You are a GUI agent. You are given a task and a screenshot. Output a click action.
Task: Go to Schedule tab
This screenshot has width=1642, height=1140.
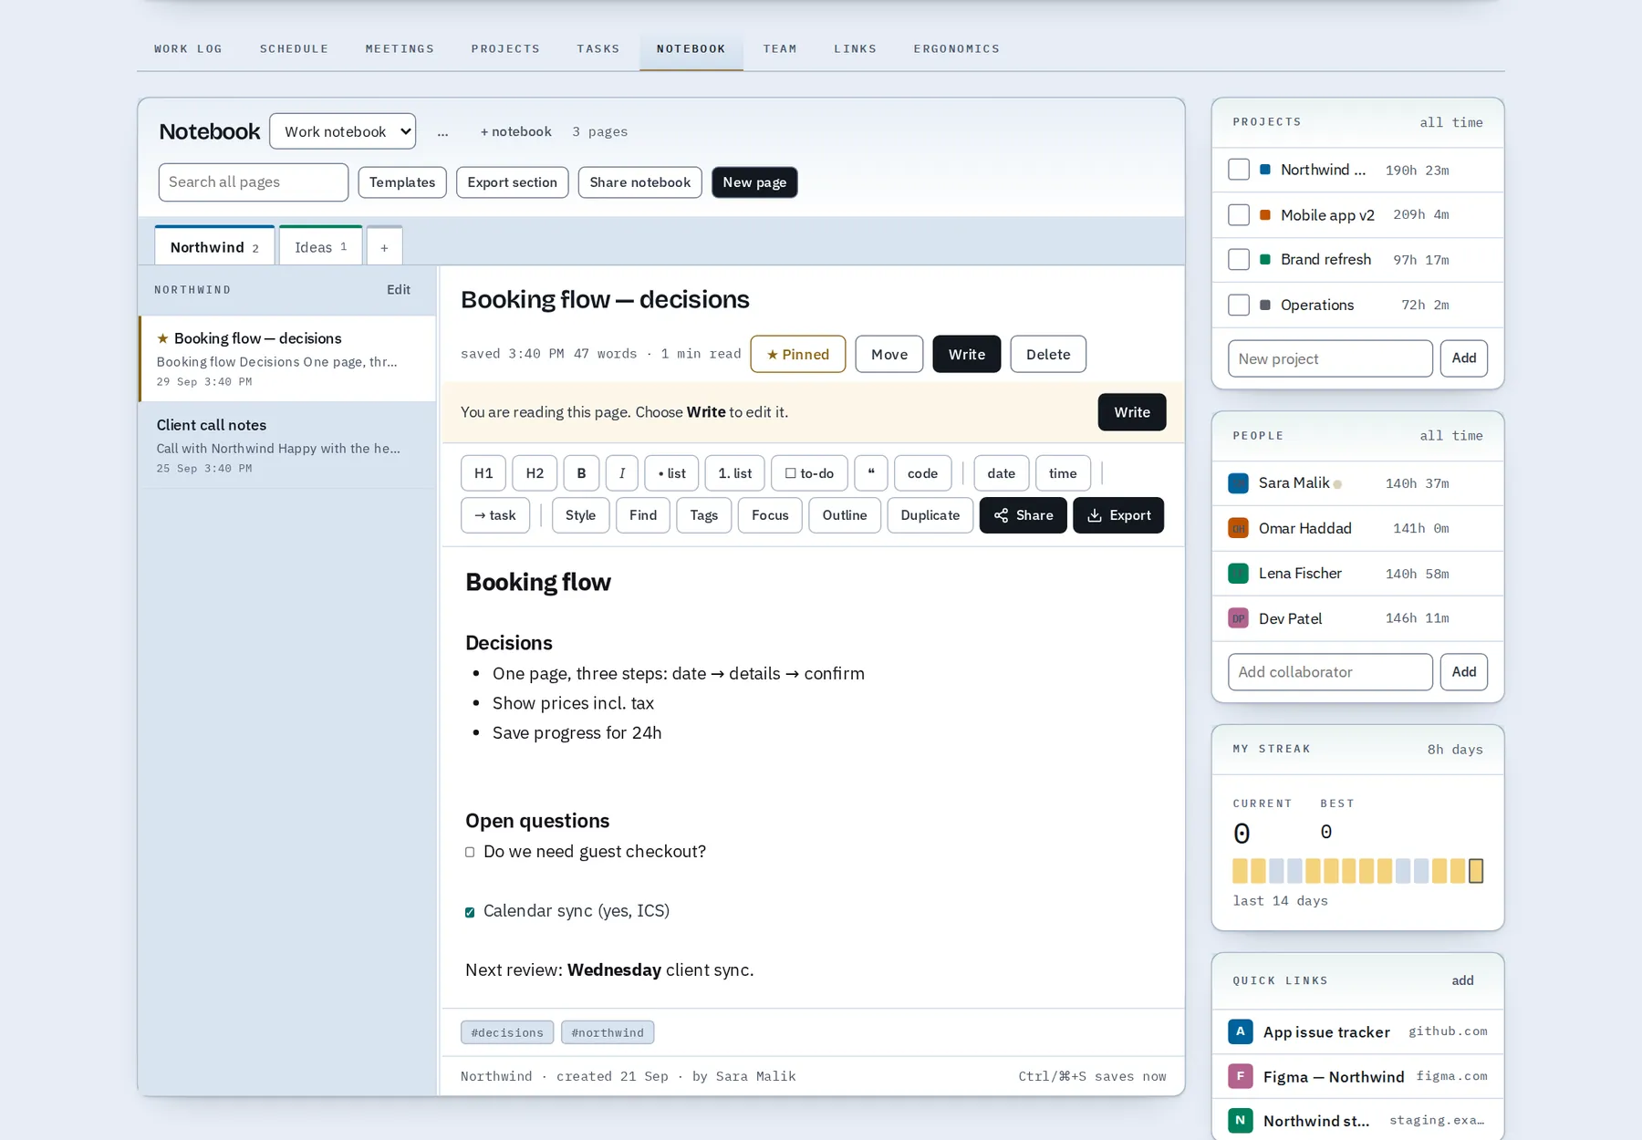tap(294, 48)
